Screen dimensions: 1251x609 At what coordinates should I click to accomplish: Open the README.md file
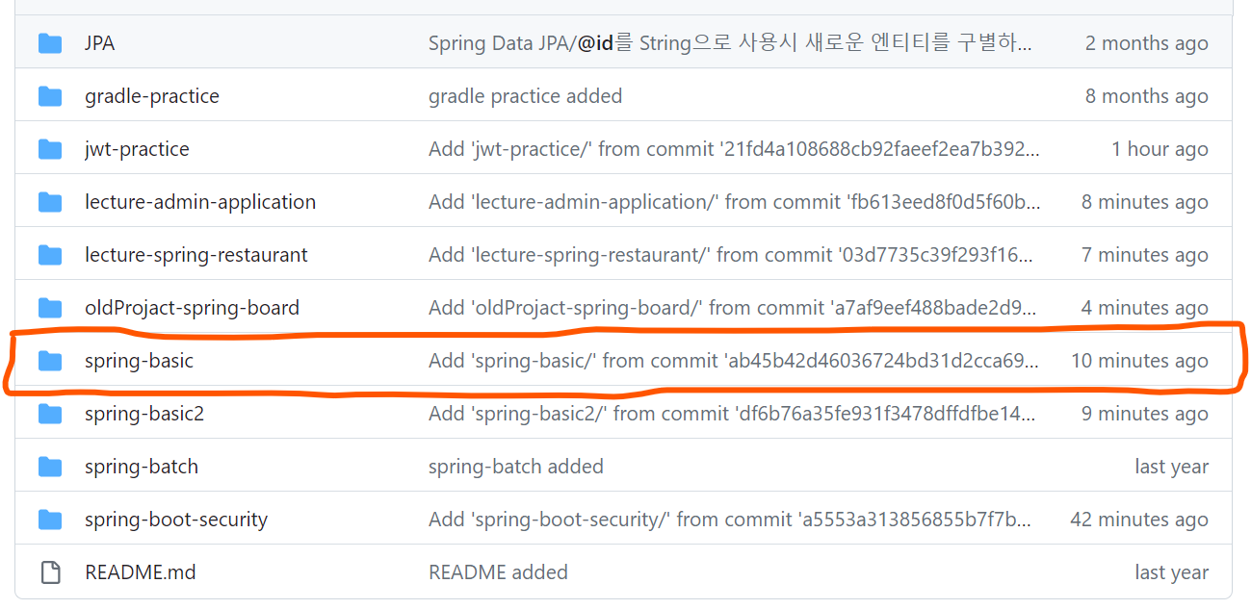tap(141, 572)
